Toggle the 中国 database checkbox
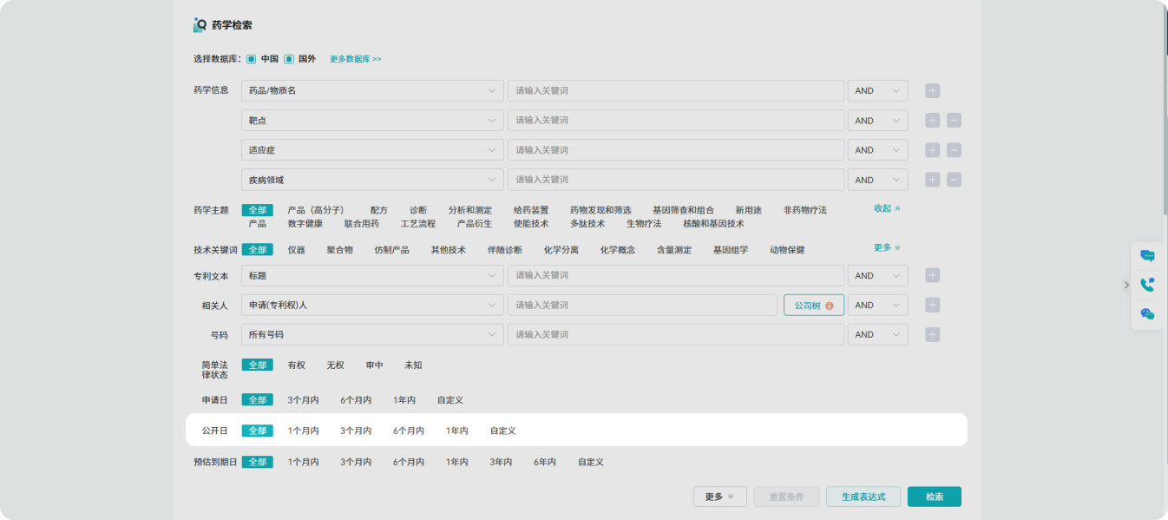 point(252,59)
